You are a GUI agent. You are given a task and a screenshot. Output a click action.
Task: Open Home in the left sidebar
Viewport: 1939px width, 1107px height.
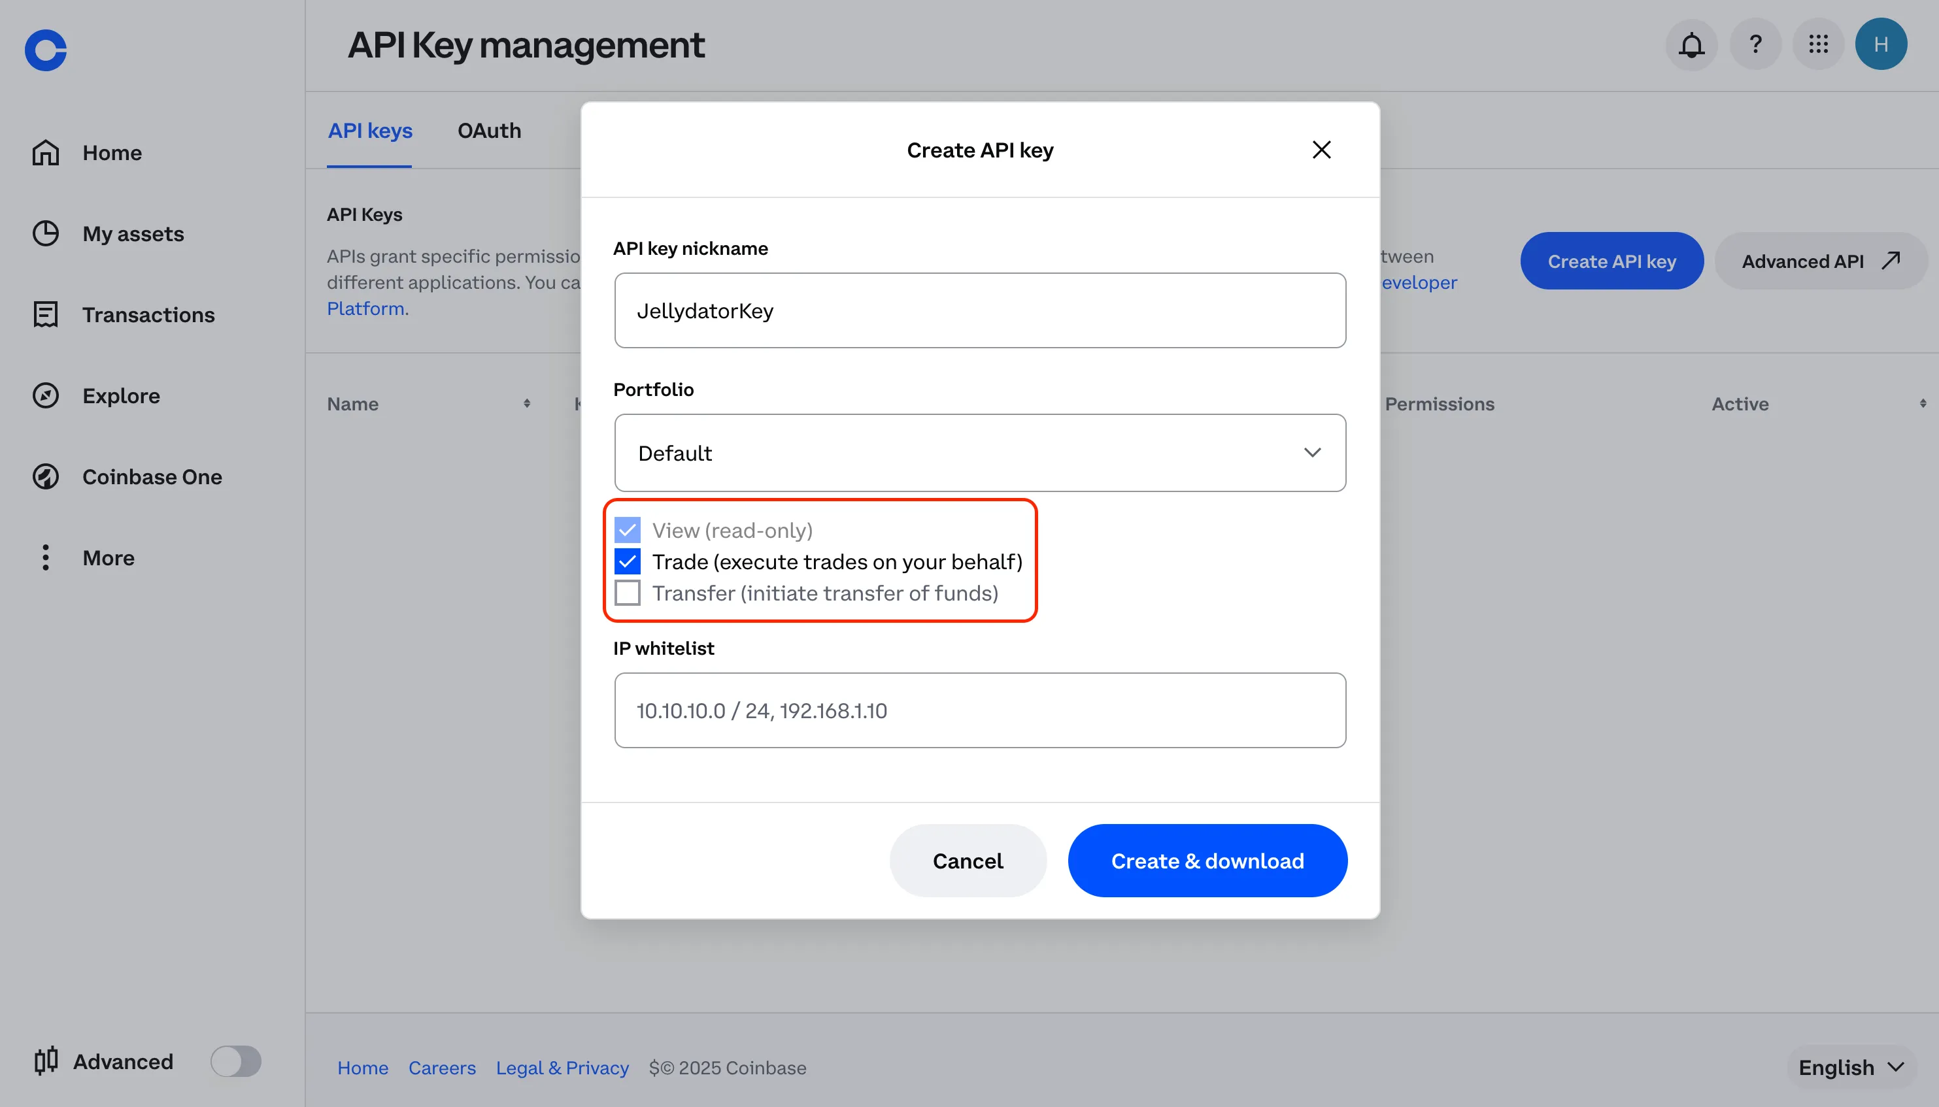click(87, 153)
